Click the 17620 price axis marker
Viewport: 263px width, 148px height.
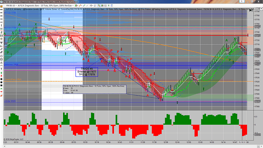(x=257, y=82)
